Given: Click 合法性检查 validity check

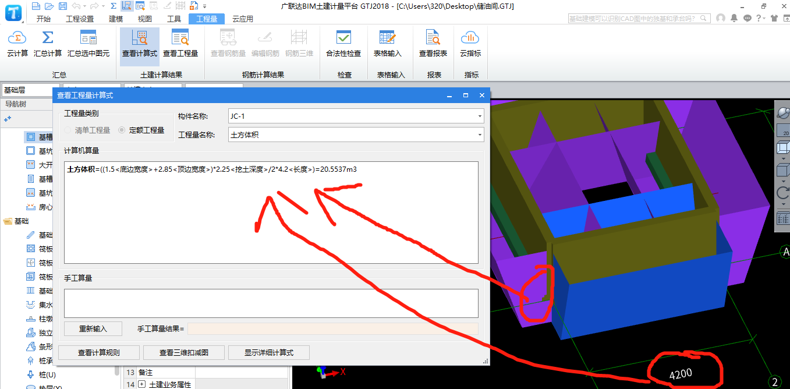Looking at the screenshot, I should click(x=343, y=44).
